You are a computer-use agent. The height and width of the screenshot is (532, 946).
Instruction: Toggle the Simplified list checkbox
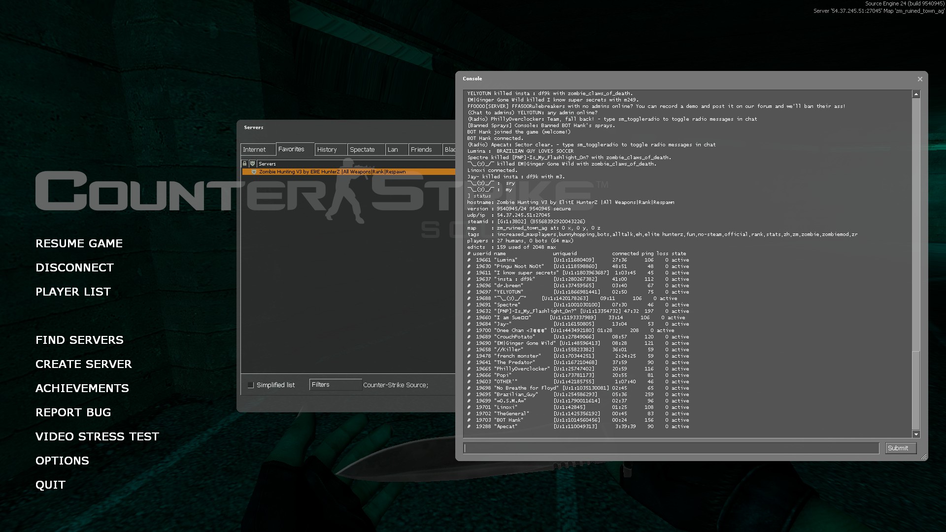point(251,385)
